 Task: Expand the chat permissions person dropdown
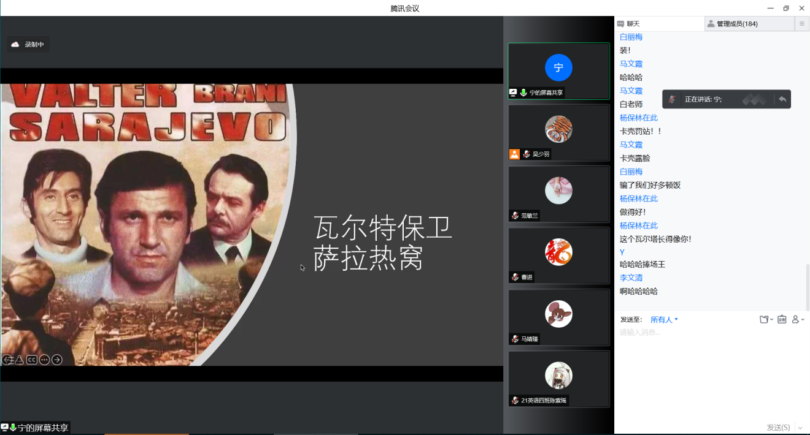[x=798, y=319]
